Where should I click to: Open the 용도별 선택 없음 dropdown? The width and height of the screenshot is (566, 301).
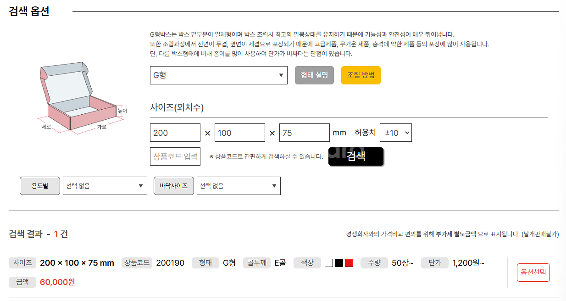tap(105, 186)
